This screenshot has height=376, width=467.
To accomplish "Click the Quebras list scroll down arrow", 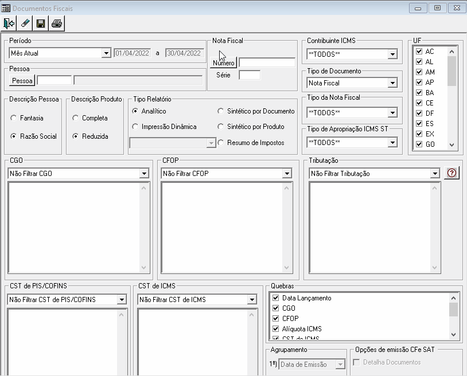I will (453, 335).
